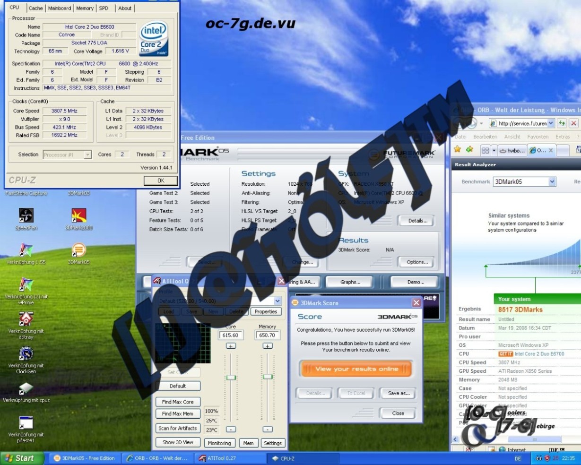Switch to CPU-Z About tab
The image size is (581, 465).
point(125,8)
